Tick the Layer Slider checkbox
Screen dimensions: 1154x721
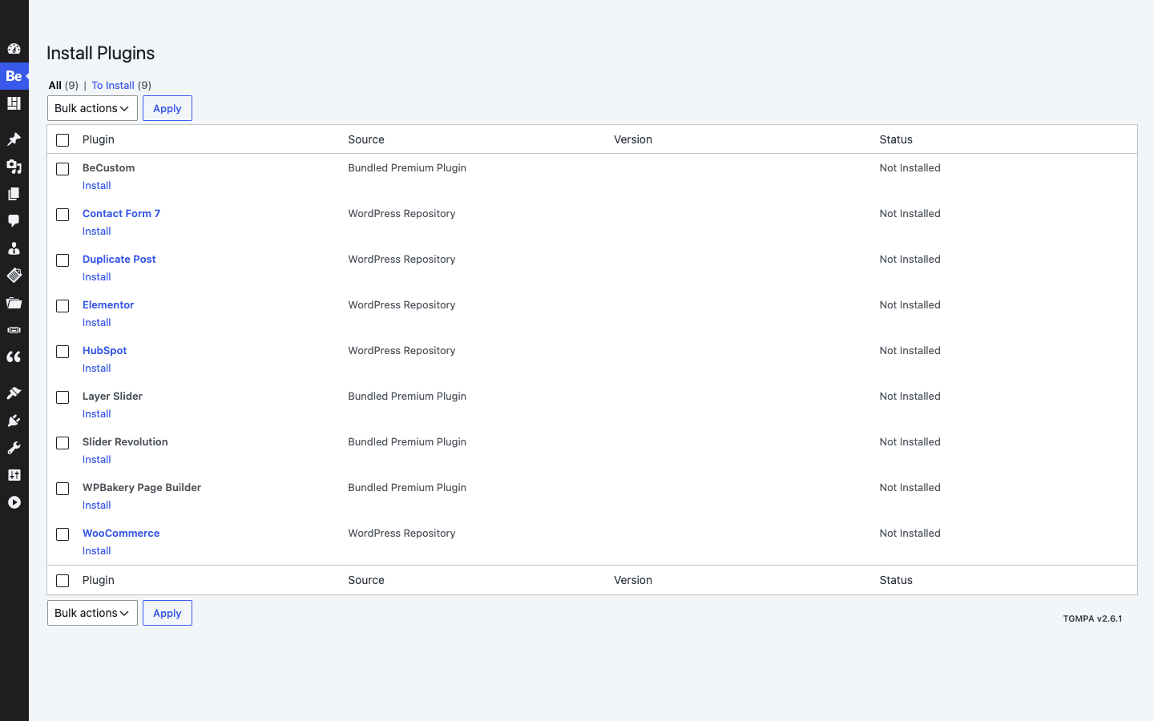63,397
